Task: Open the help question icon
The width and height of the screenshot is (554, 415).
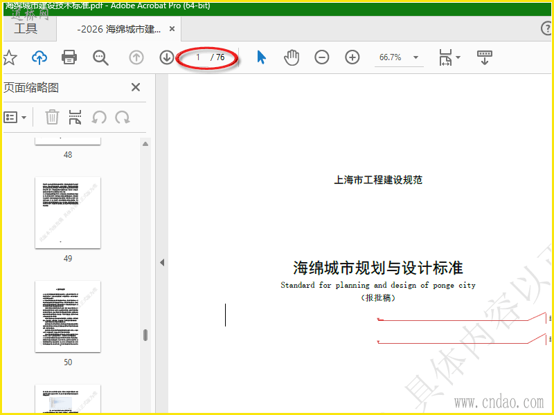Action: tap(546, 28)
